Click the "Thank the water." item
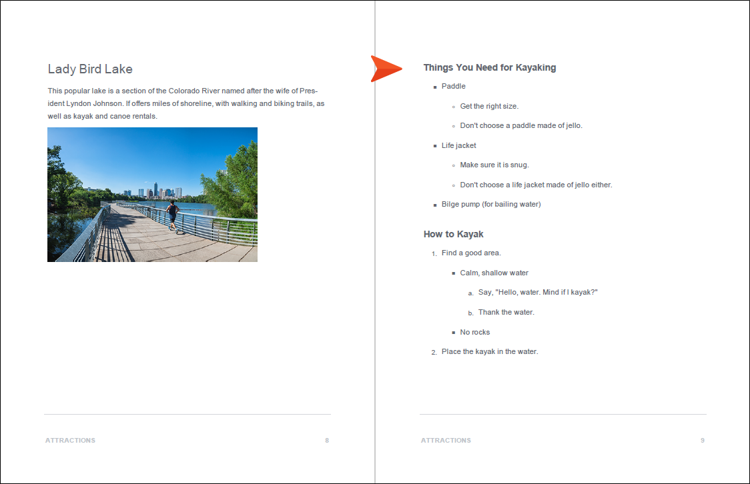The width and height of the screenshot is (750, 484). (506, 312)
